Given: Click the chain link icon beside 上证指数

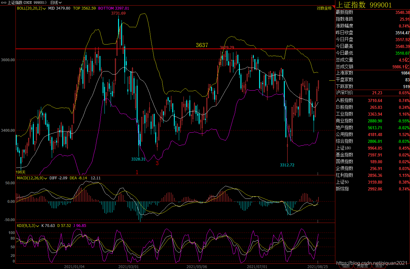Looking at the screenshot, I should coord(4,2).
